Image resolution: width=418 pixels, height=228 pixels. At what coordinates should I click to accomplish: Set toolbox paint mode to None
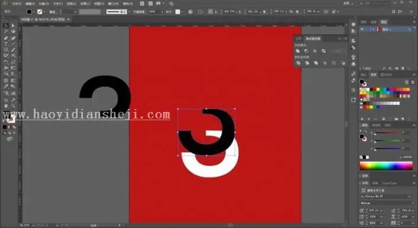pyautogui.click(x=14, y=127)
